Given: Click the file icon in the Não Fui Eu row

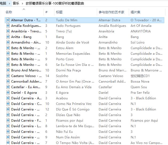Looking at the screenshot, I should click(x=8, y=131).
